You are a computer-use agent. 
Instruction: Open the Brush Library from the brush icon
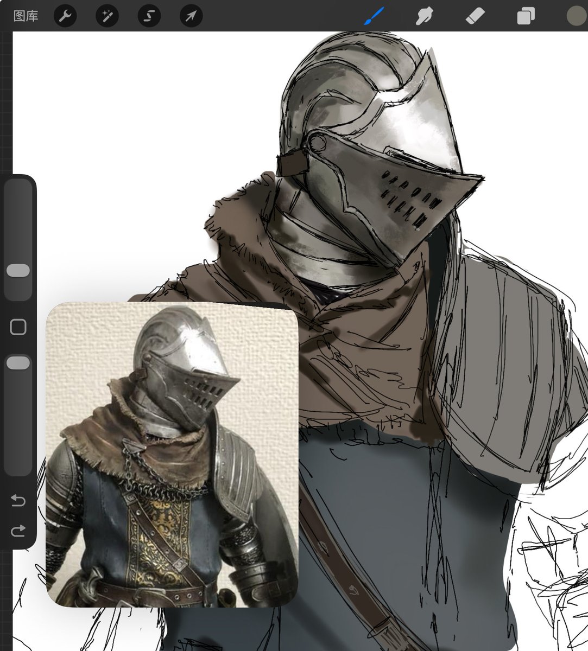pos(372,16)
